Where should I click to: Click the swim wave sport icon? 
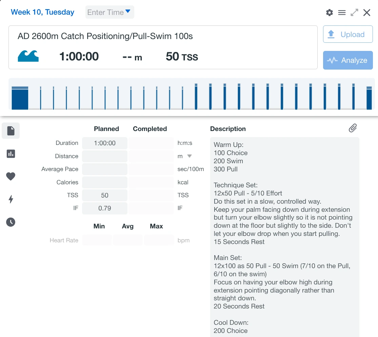tap(28, 56)
